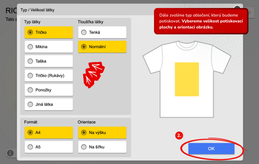Choose the A4 format

(49, 132)
